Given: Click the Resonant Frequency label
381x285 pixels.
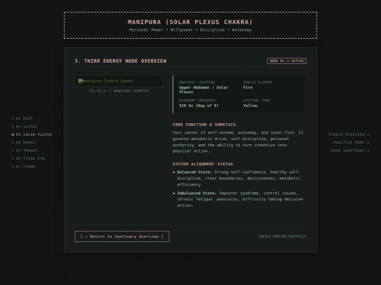Looking at the screenshot, I should pos(198,101).
